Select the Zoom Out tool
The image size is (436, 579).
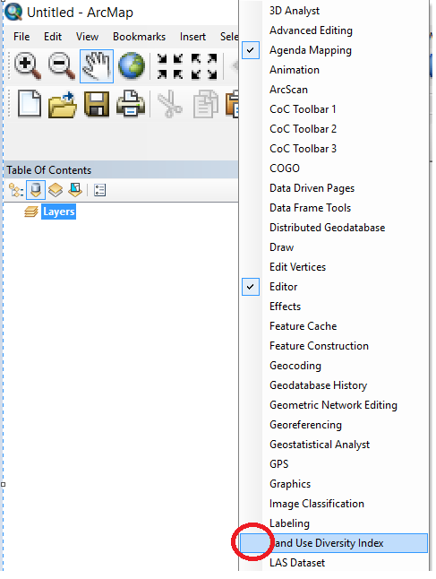point(62,65)
